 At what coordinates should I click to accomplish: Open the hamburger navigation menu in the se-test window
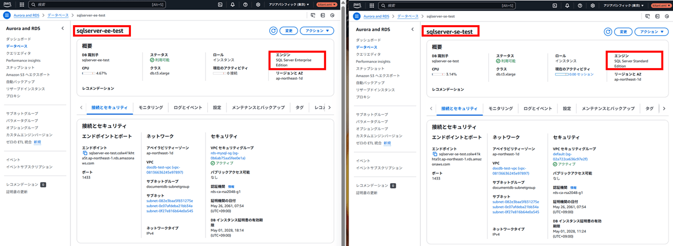click(x=355, y=17)
